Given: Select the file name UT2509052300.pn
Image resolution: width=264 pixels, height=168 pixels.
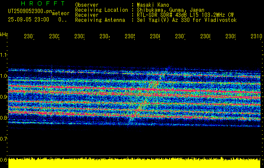Looking at the screenshot, I should [30, 11].
